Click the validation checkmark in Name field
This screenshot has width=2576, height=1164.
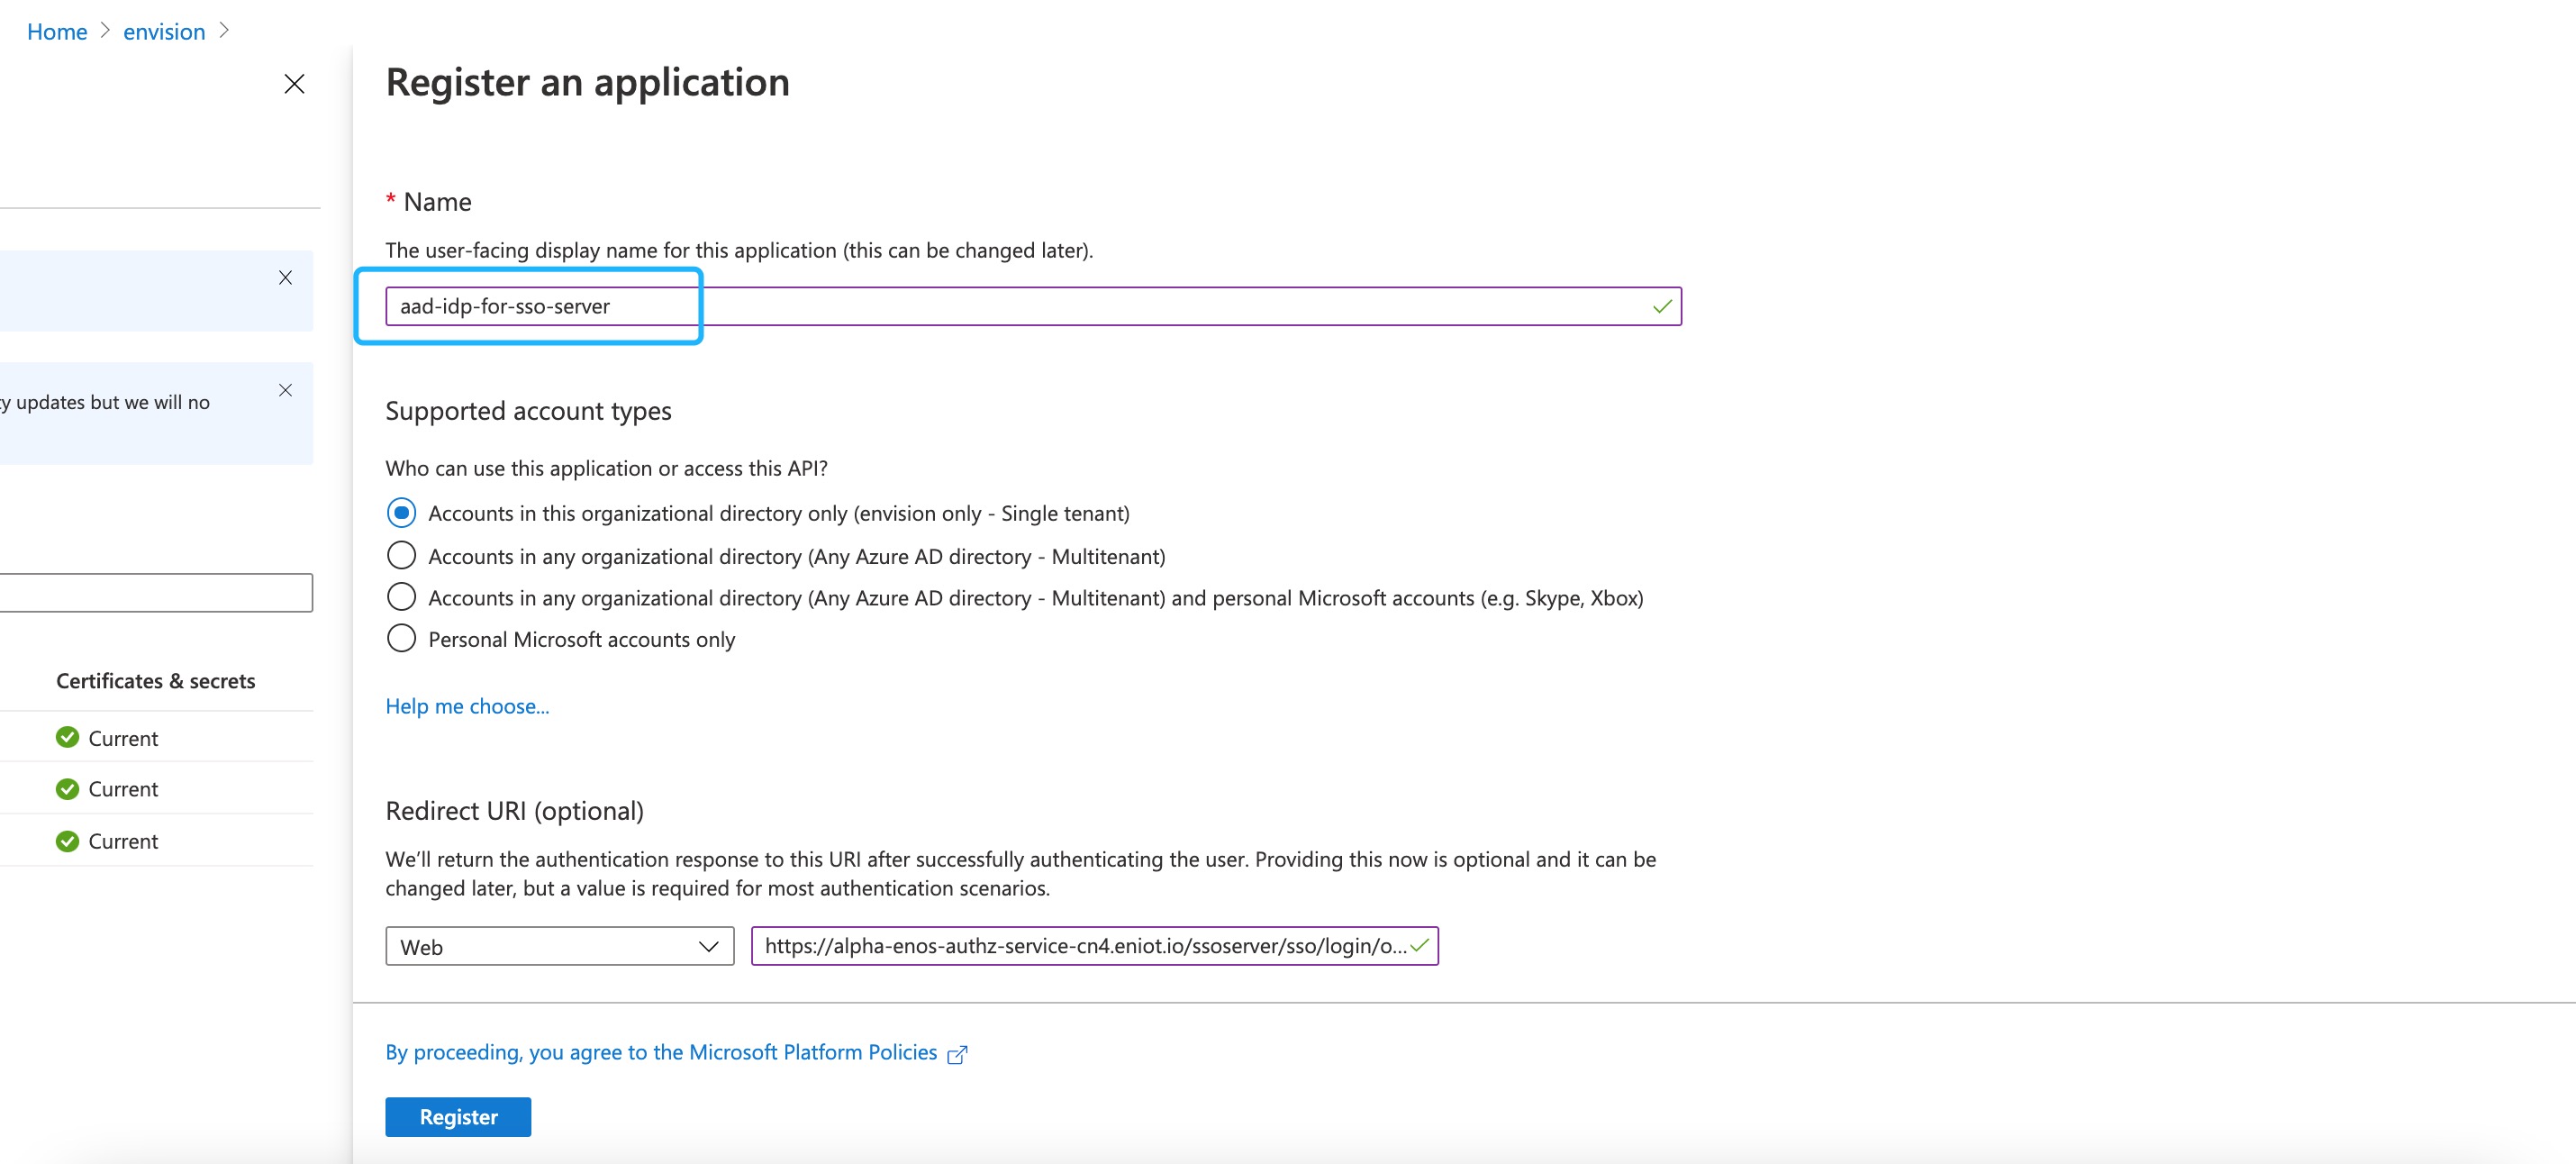(x=1661, y=306)
